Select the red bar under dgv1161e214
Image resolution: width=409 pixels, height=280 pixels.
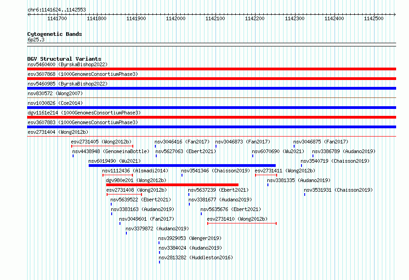pos(211,117)
